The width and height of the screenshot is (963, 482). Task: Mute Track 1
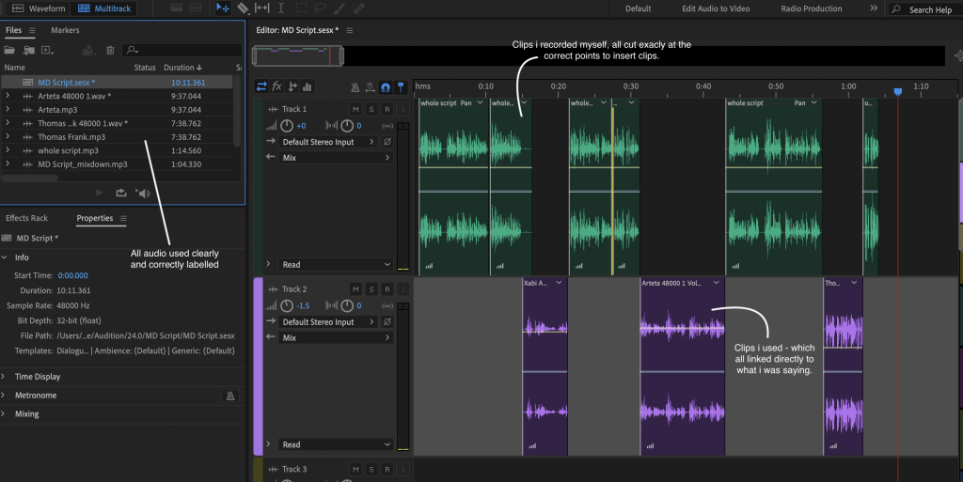pos(355,109)
